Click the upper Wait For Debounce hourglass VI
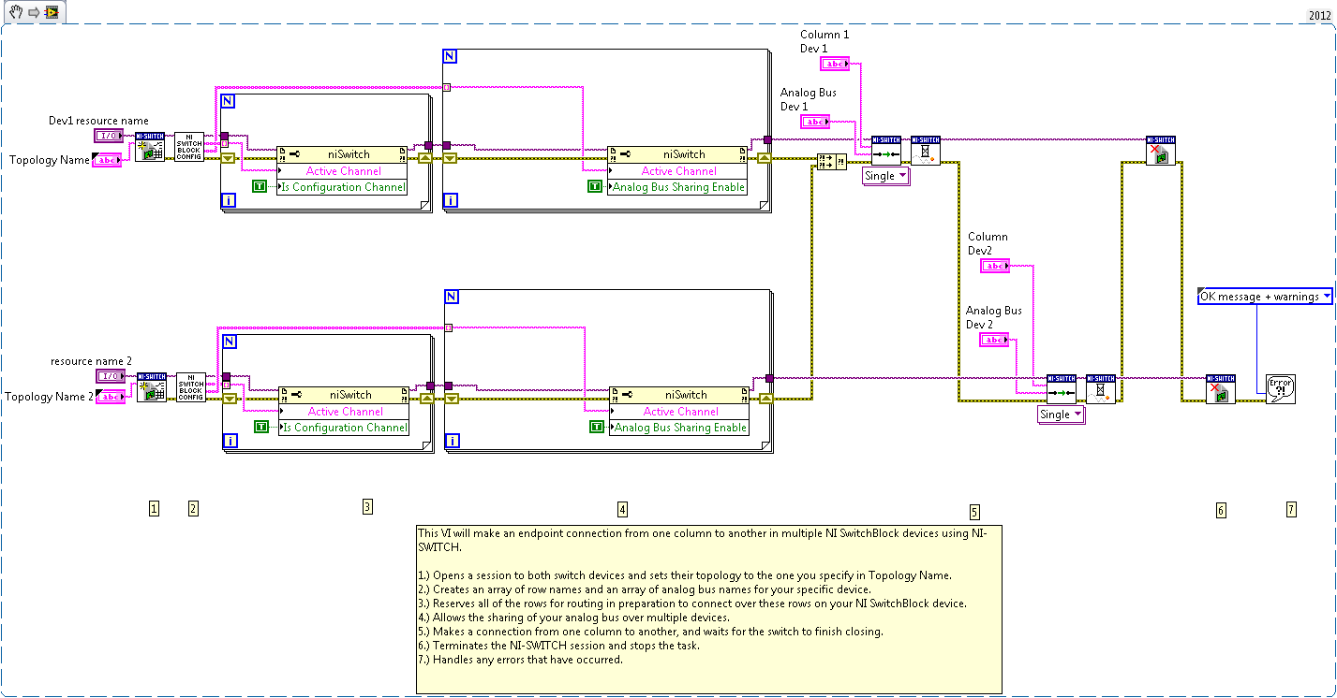 926,151
